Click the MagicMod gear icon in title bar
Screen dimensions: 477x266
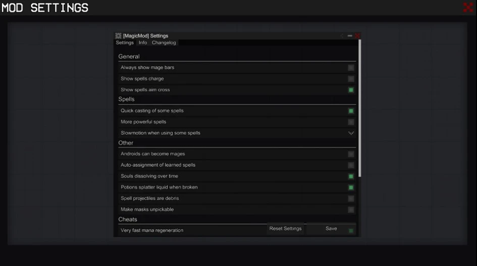[x=118, y=36]
